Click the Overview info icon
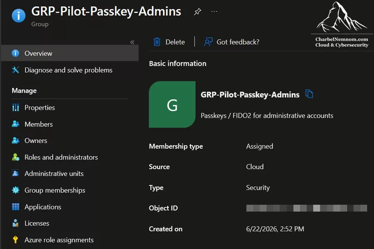The width and height of the screenshot is (374, 249). (x=15, y=53)
